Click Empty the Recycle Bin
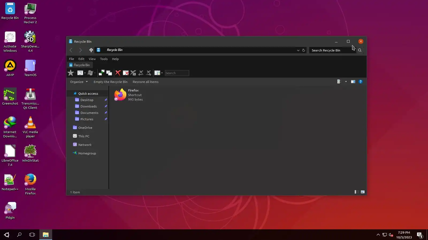Image resolution: width=428 pixels, height=240 pixels. (110, 82)
